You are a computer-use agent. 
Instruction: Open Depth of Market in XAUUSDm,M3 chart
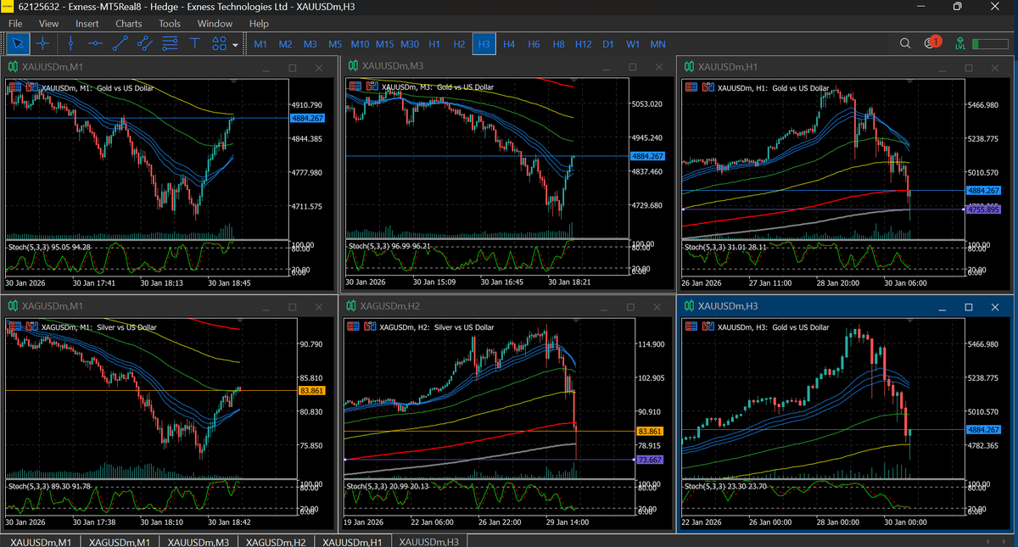tap(354, 87)
